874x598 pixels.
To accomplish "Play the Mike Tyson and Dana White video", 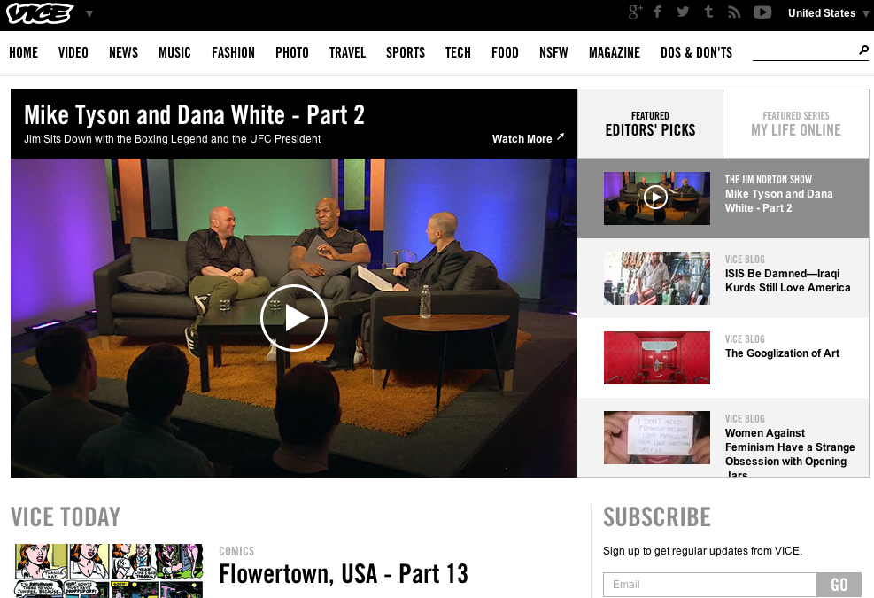I will tap(294, 318).
